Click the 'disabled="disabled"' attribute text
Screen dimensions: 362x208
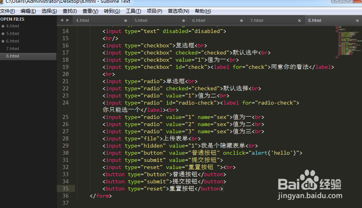pyautogui.click(x=193, y=31)
